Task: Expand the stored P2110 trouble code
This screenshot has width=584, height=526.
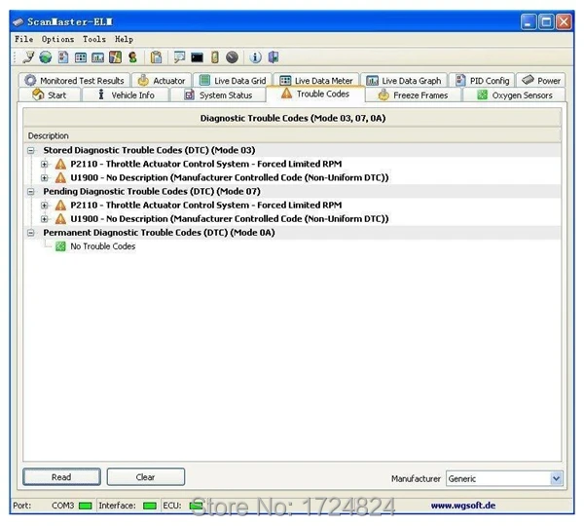Action: pyautogui.click(x=45, y=164)
